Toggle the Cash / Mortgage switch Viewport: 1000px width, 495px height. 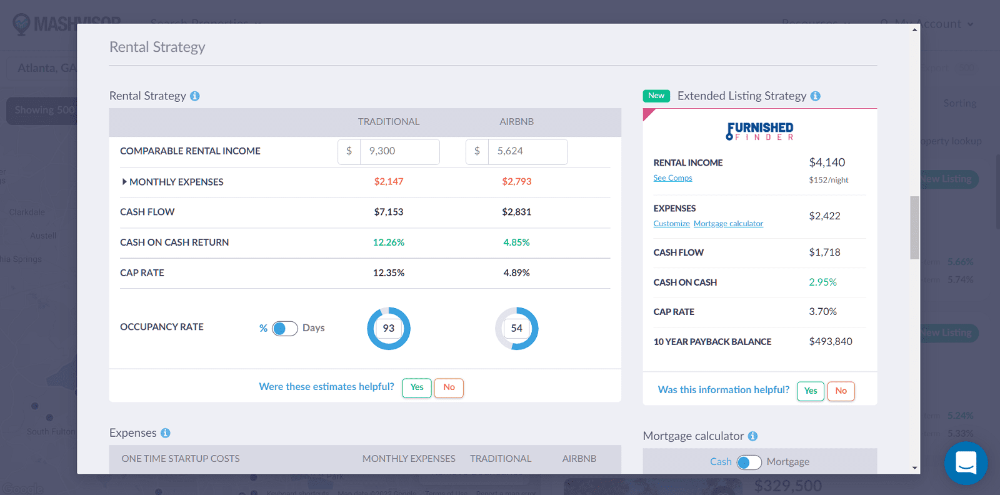click(749, 462)
